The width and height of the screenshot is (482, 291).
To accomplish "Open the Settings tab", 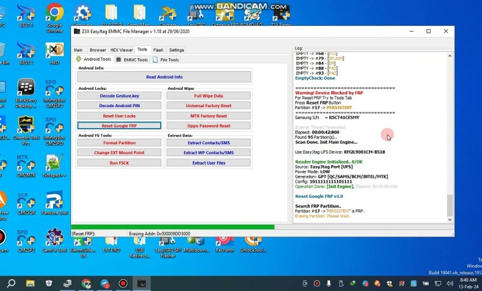I will [177, 50].
